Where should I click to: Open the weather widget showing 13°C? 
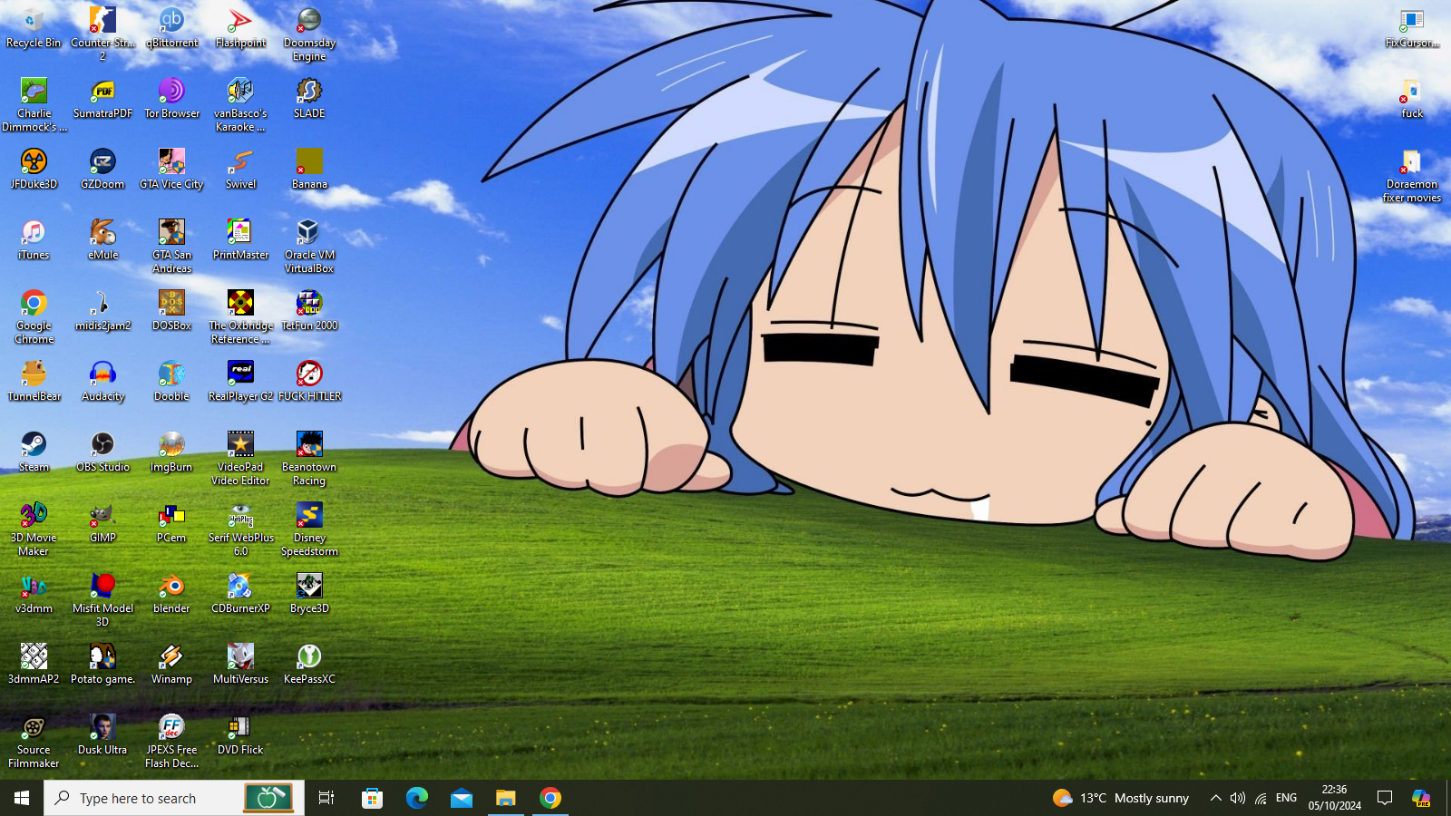pos(1121,798)
